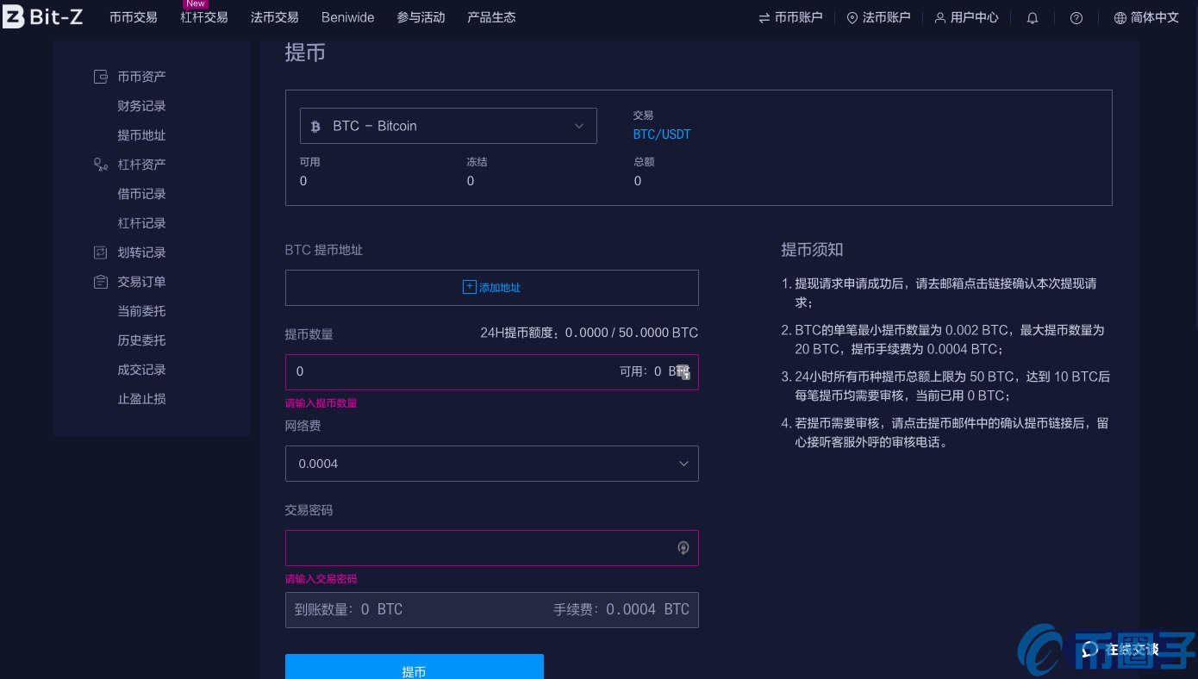Open 简体中文 language selector

(x=1146, y=17)
